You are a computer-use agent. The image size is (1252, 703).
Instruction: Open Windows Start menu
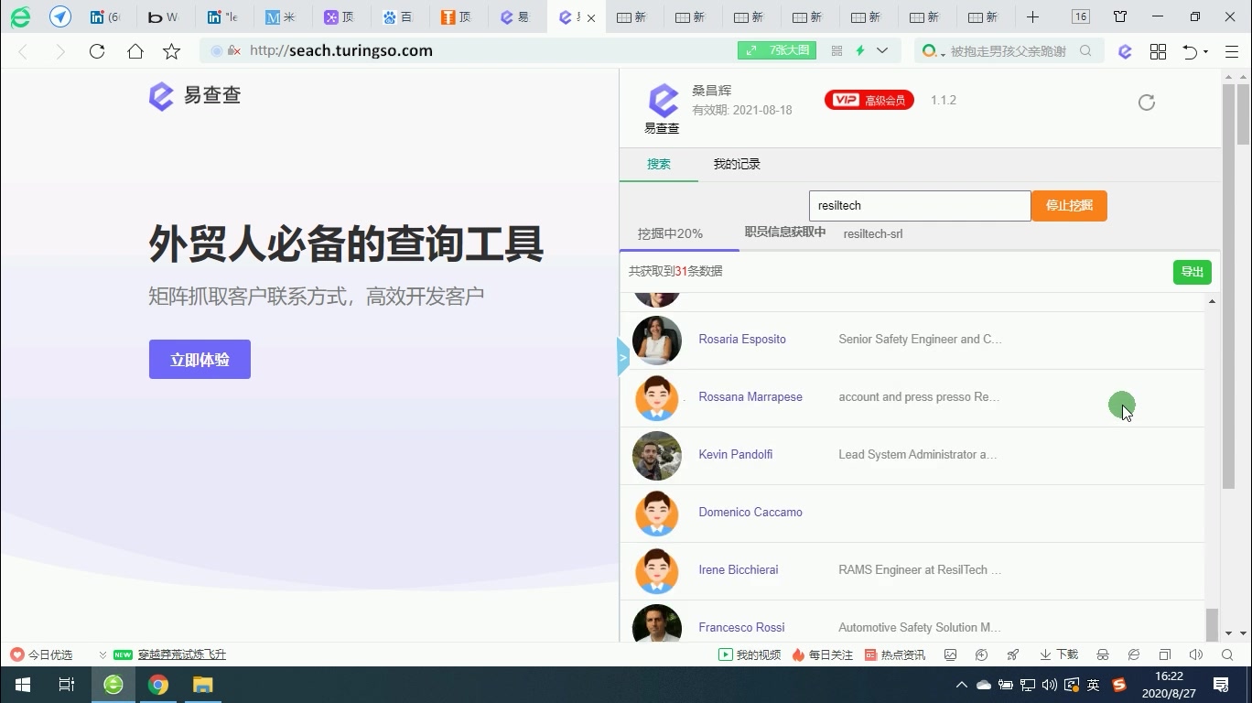[23, 685]
